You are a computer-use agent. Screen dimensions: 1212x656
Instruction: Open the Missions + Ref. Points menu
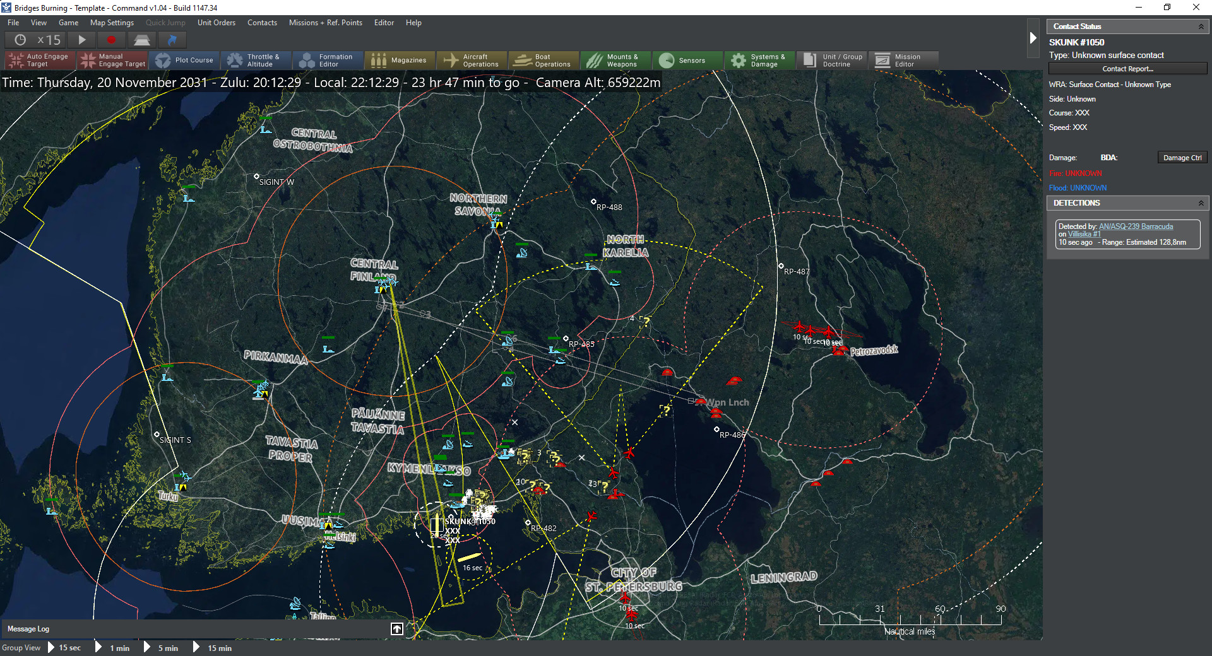[x=325, y=23]
